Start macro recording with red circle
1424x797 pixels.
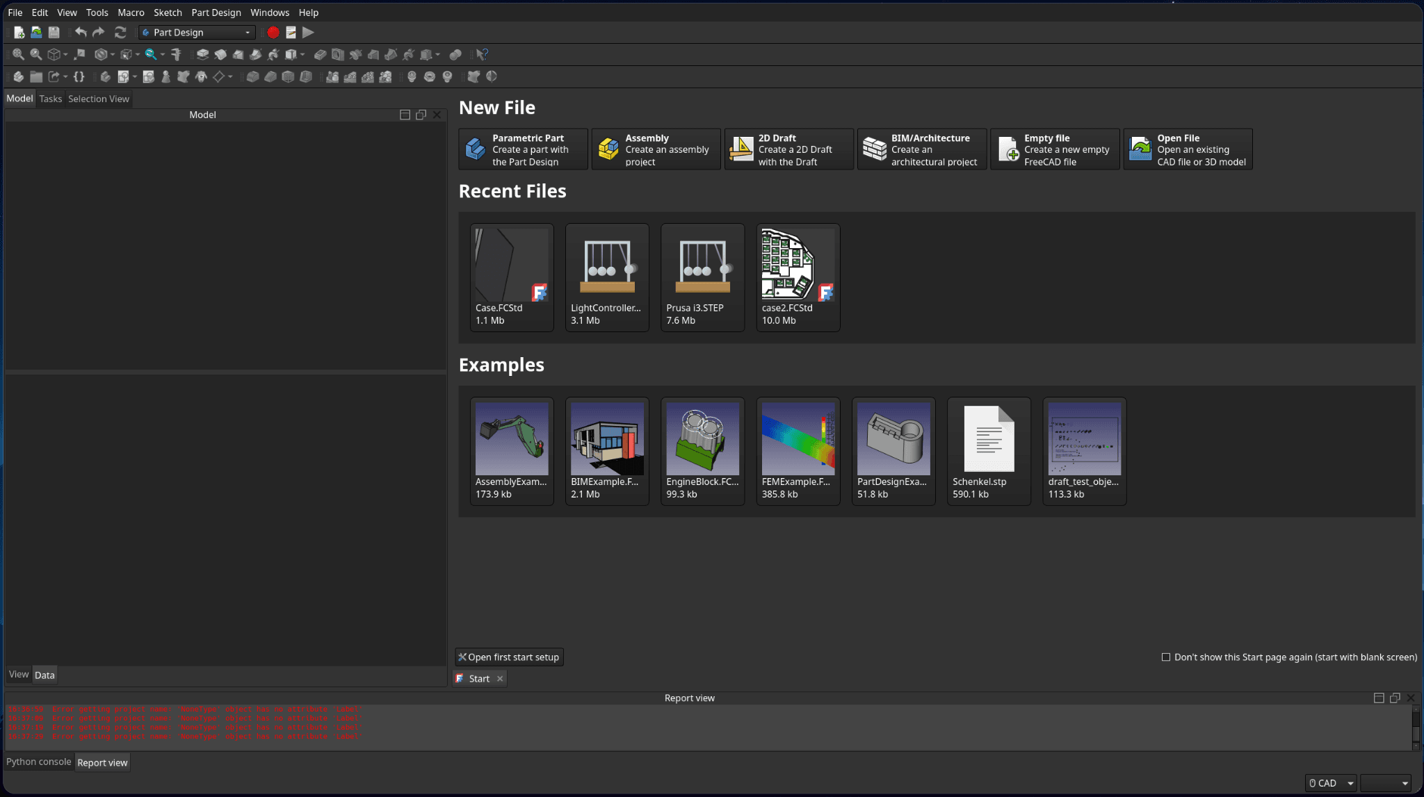pos(273,33)
